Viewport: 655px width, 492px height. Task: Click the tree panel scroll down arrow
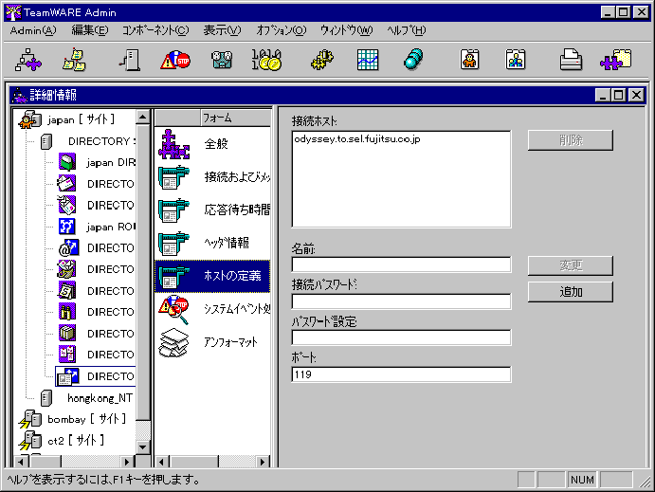142,447
